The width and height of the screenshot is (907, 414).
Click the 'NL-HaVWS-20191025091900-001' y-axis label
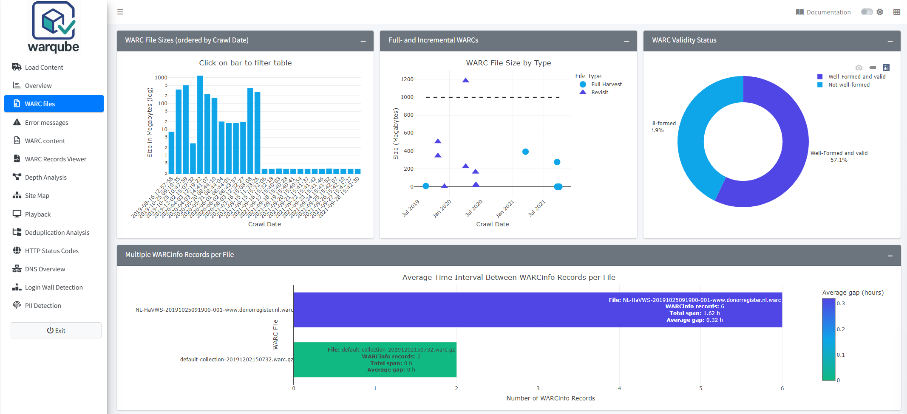(x=215, y=310)
